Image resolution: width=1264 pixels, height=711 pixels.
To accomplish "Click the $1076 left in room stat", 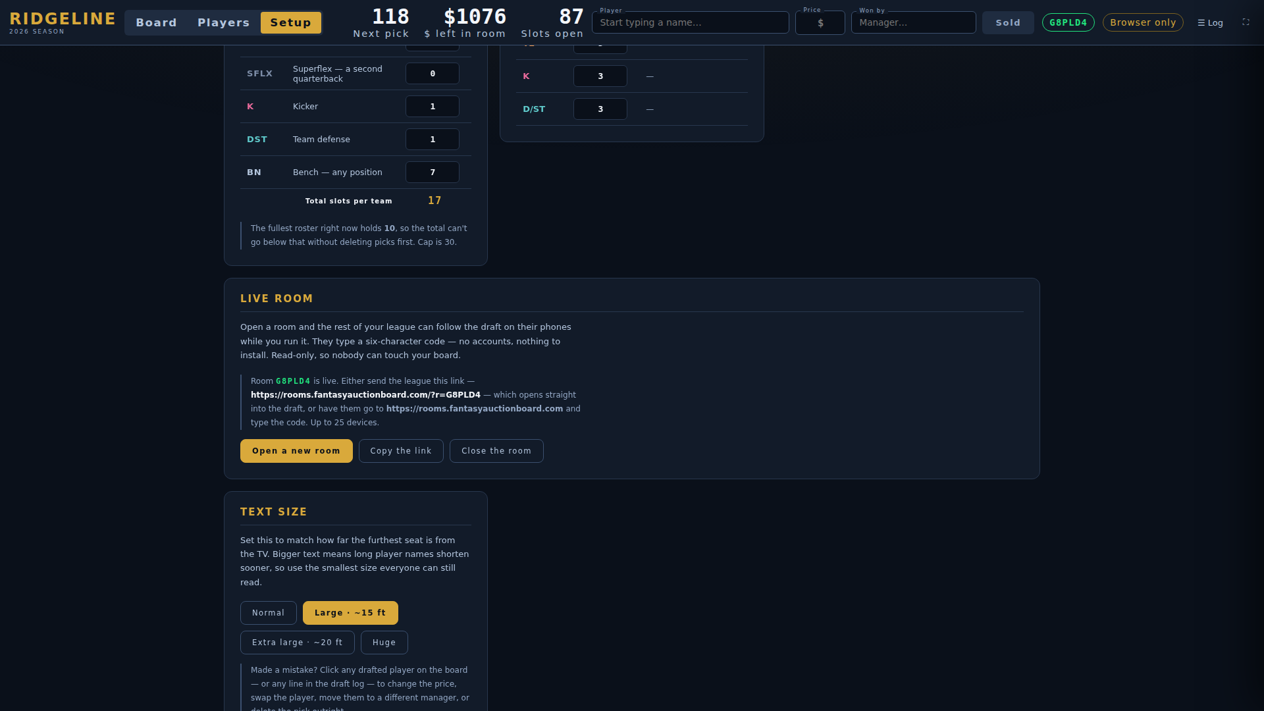I will pyautogui.click(x=465, y=22).
